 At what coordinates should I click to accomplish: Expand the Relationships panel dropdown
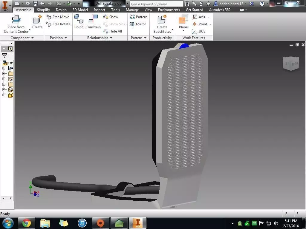(111, 38)
